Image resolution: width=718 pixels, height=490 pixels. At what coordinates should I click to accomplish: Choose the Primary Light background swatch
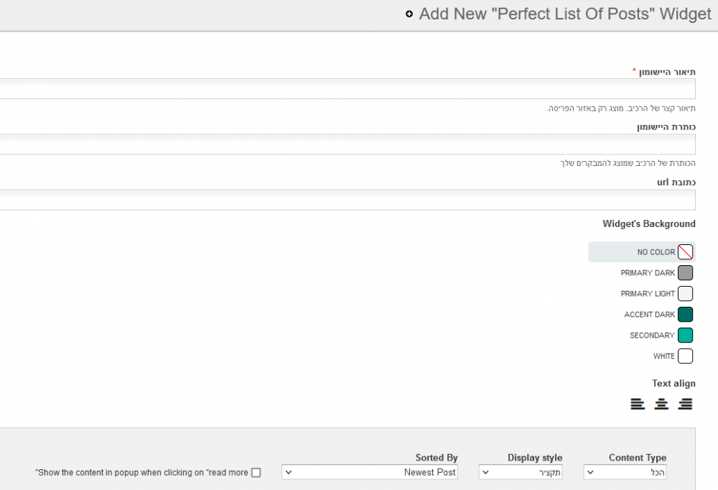coord(685,293)
